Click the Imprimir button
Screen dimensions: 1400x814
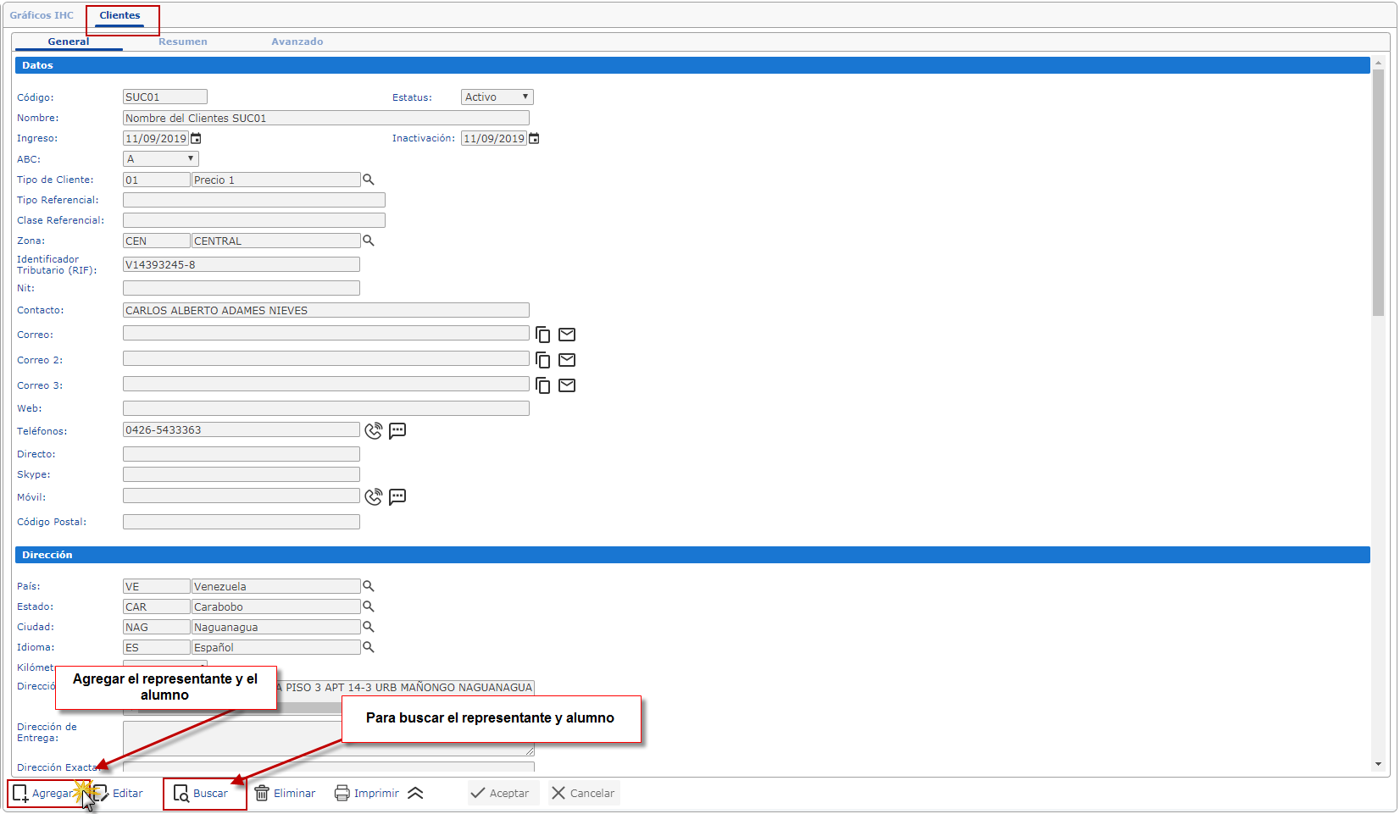pyautogui.click(x=367, y=794)
